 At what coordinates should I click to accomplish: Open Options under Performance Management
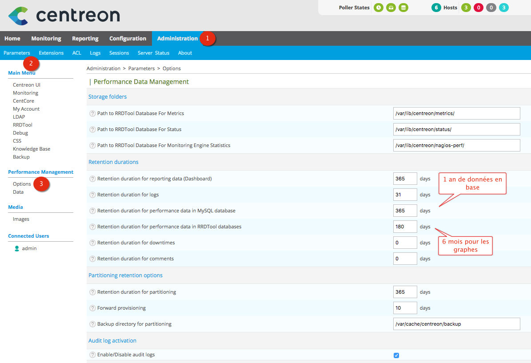pyautogui.click(x=22, y=184)
